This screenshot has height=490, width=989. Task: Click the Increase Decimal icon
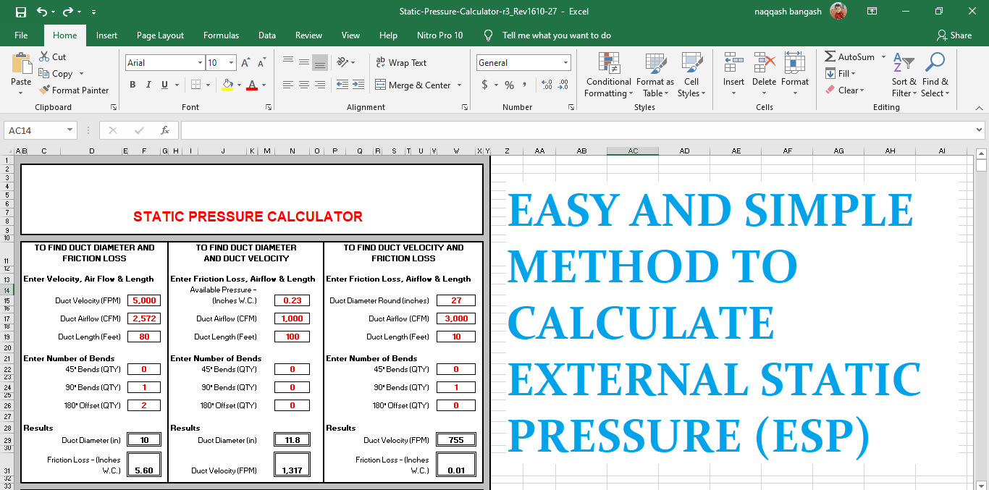547,85
